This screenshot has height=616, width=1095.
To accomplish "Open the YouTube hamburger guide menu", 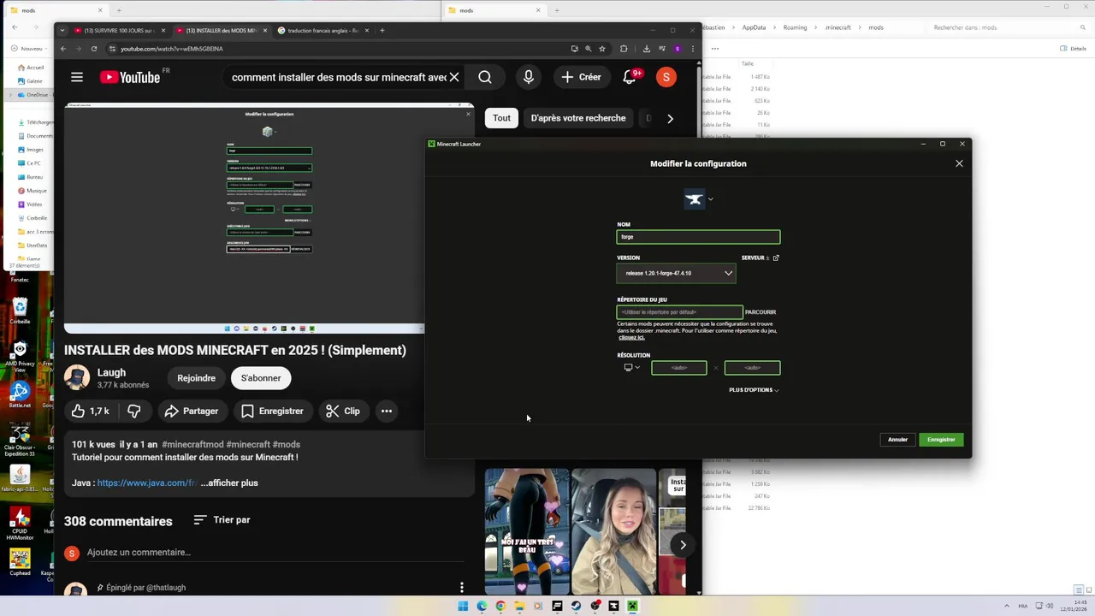I will (x=77, y=77).
